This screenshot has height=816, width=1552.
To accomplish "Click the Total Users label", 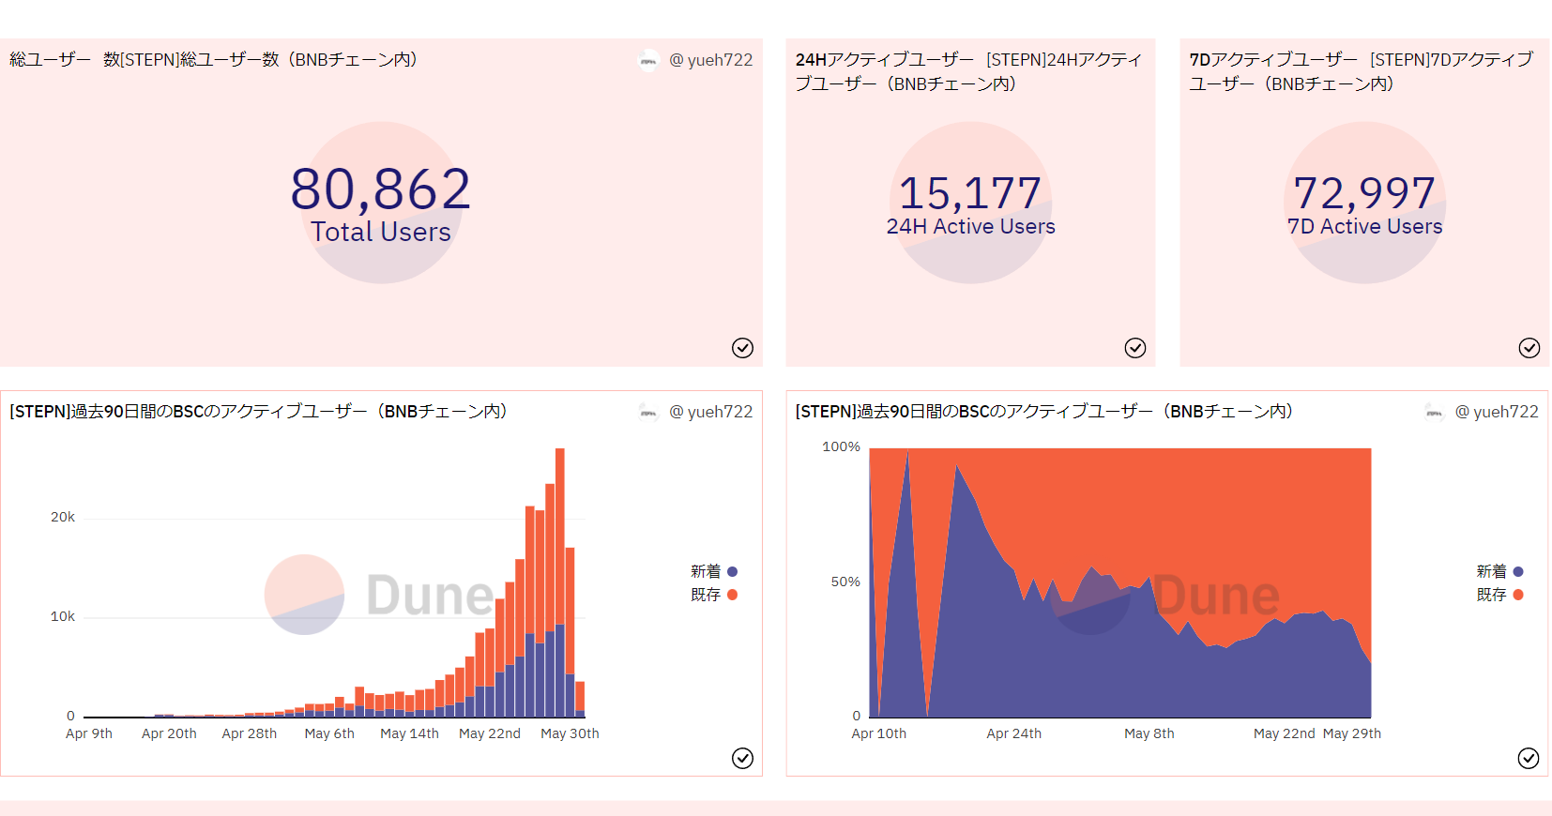I will click(381, 232).
